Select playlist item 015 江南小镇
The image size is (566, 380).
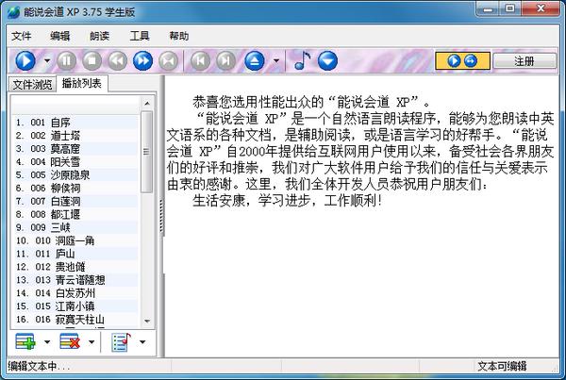75,306
